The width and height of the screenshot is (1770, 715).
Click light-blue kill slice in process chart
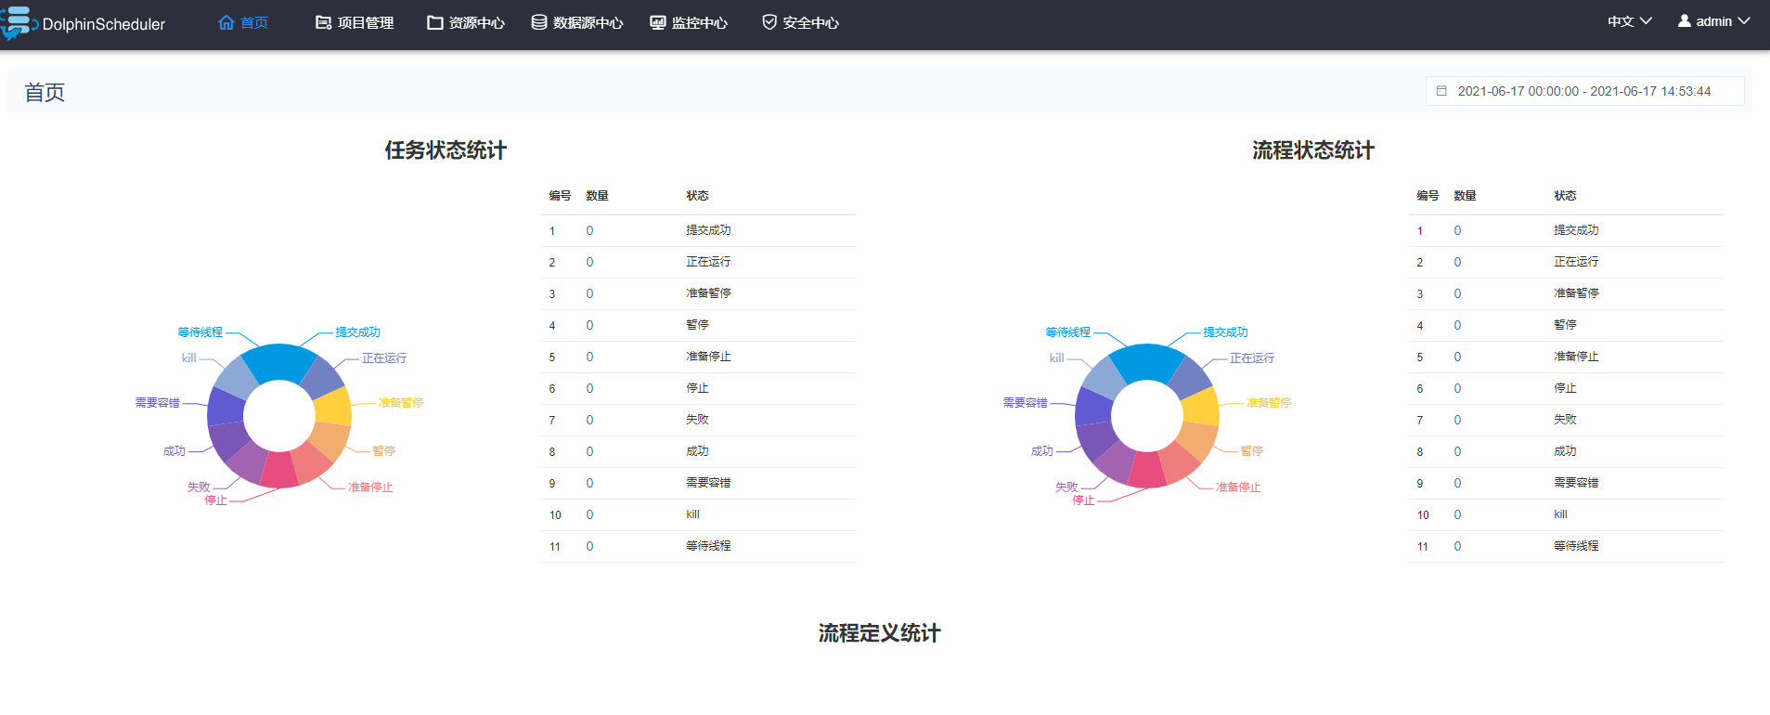click(x=1104, y=377)
